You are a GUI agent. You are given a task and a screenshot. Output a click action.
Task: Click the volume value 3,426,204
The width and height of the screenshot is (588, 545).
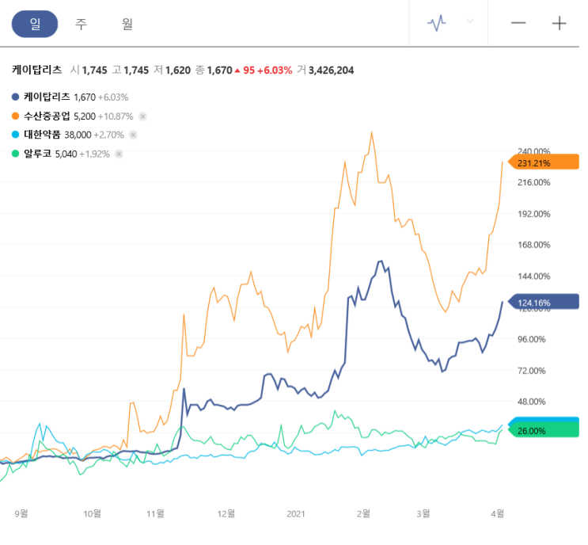(x=331, y=71)
